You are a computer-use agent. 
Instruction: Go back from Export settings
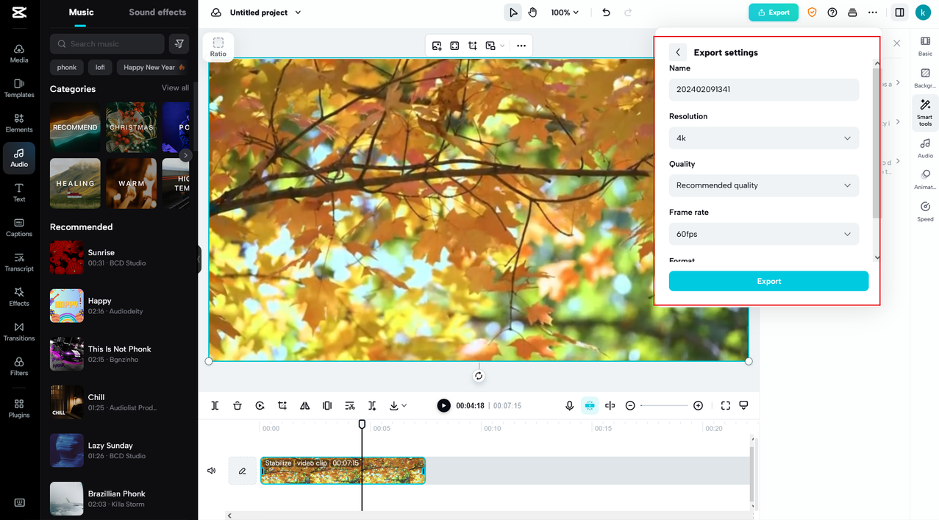pyautogui.click(x=678, y=52)
